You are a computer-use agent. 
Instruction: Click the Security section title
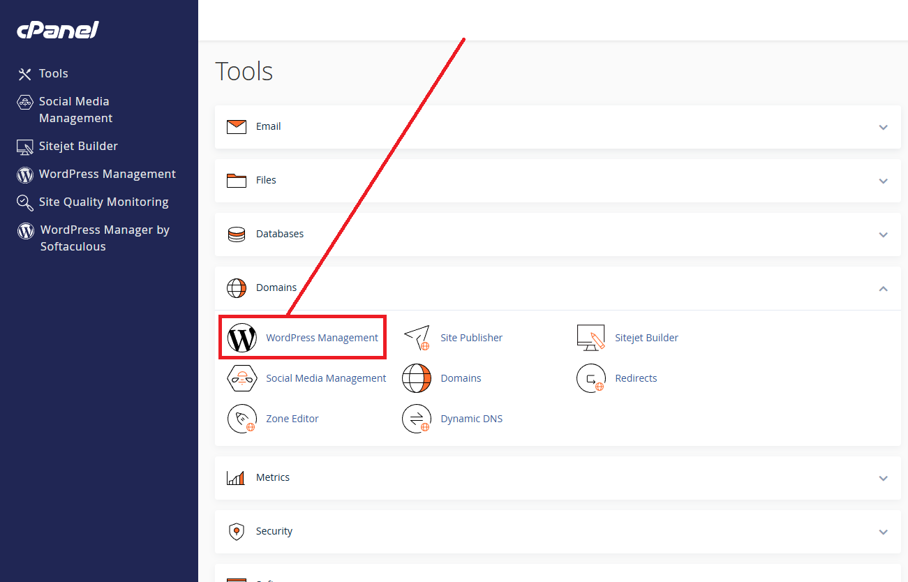274,532
